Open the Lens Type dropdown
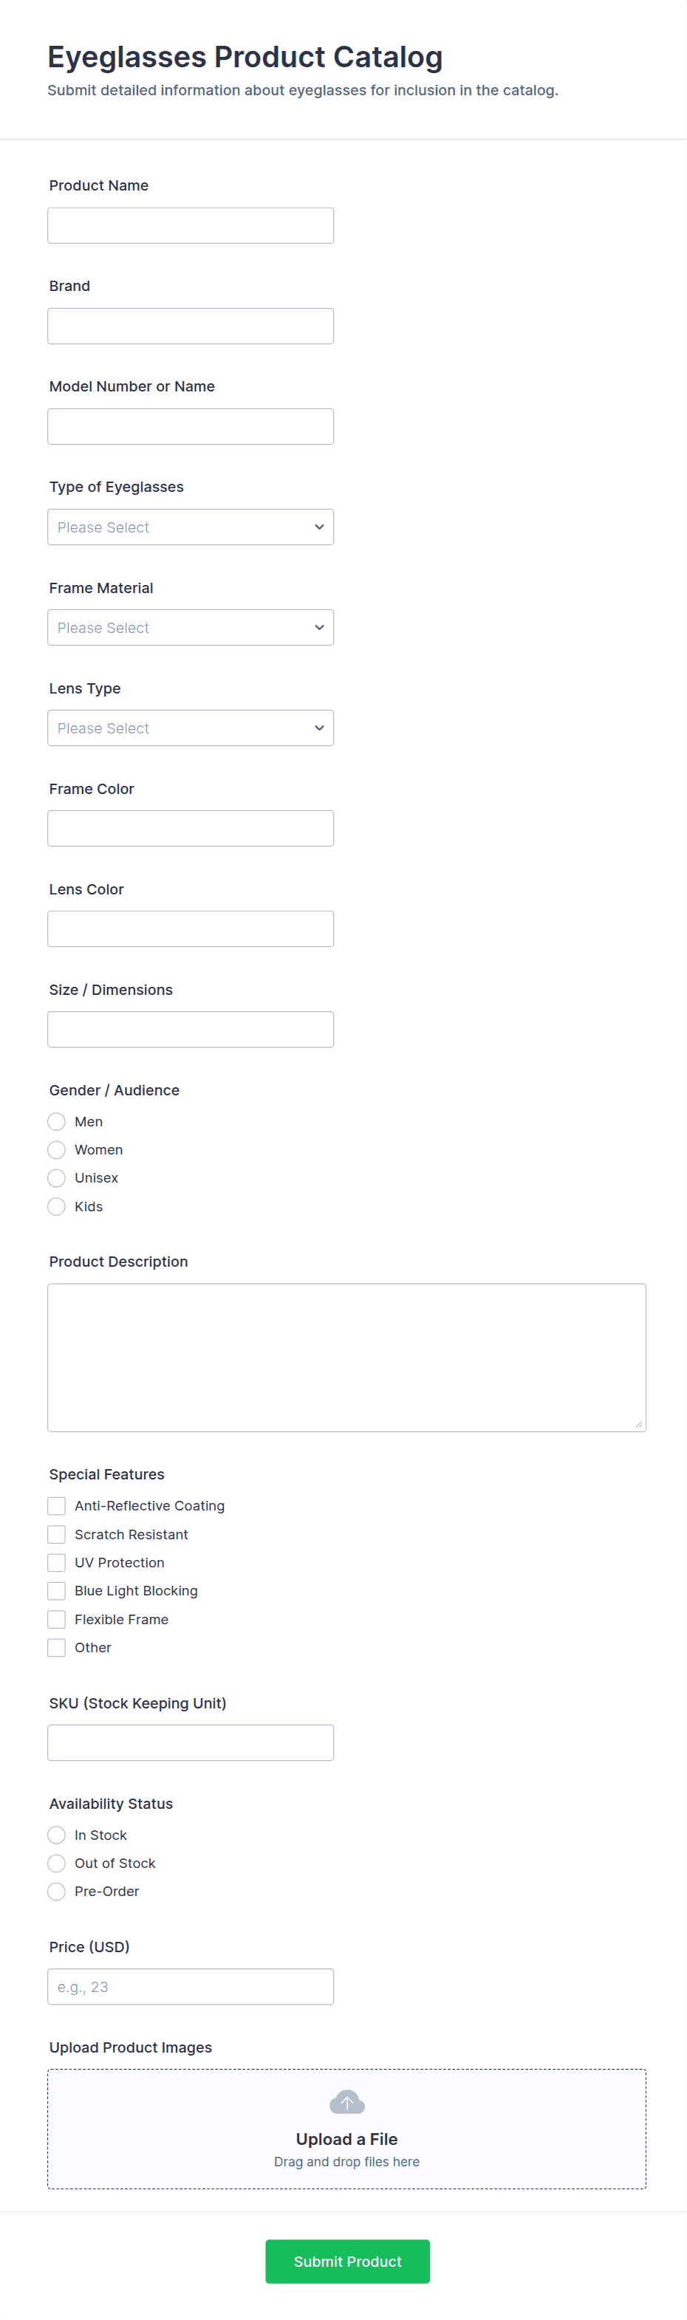The width and height of the screenshot is (687, 2320). pyautogui.click(x=190, y=728)
